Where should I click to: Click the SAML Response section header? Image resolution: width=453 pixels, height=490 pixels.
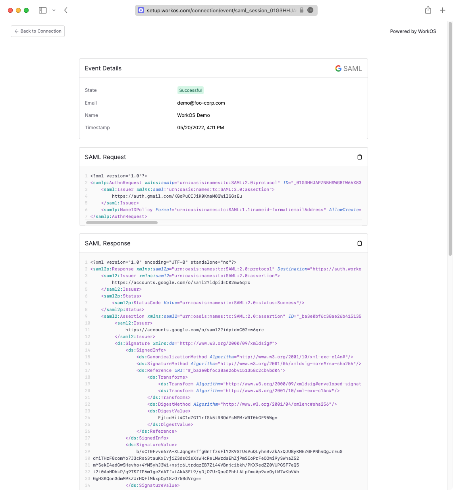click(108, 243)
